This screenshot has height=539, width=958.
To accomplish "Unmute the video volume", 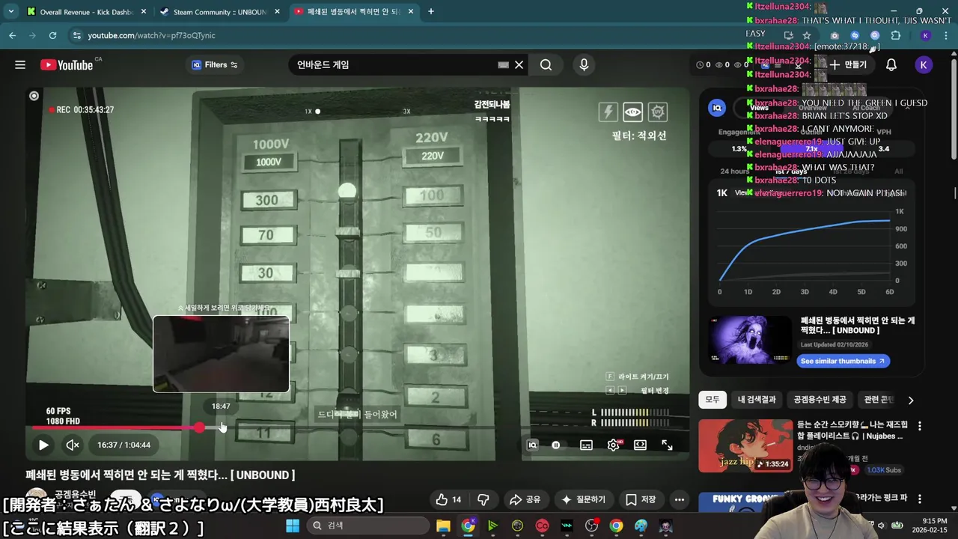I will pyautogui.click(x=73, y=445).
